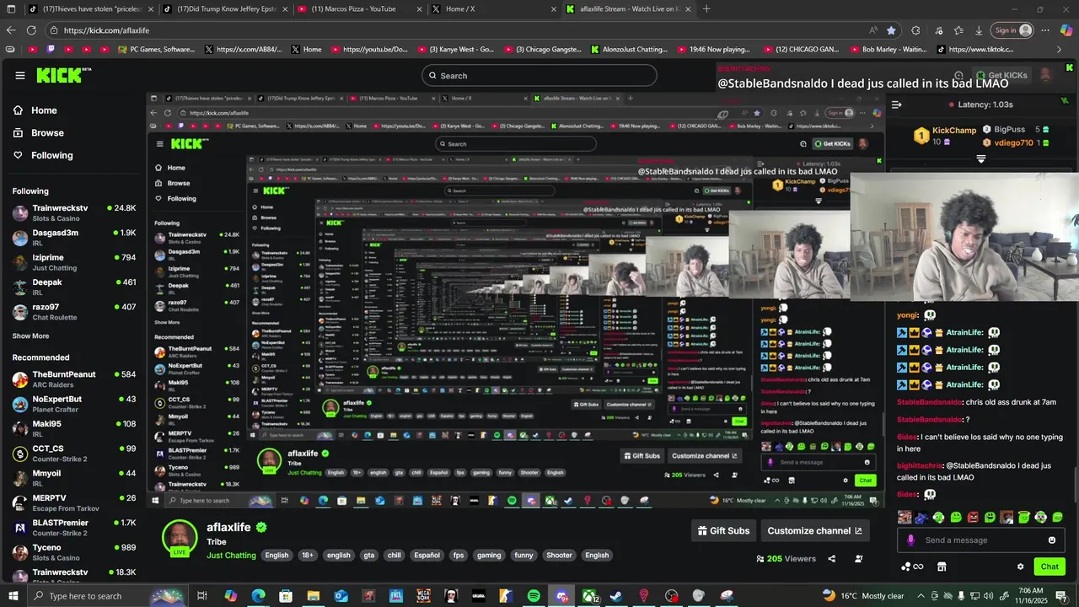
Task: Open Dasgasd3m channel in Following list
Action: click(x=74, y=238)
